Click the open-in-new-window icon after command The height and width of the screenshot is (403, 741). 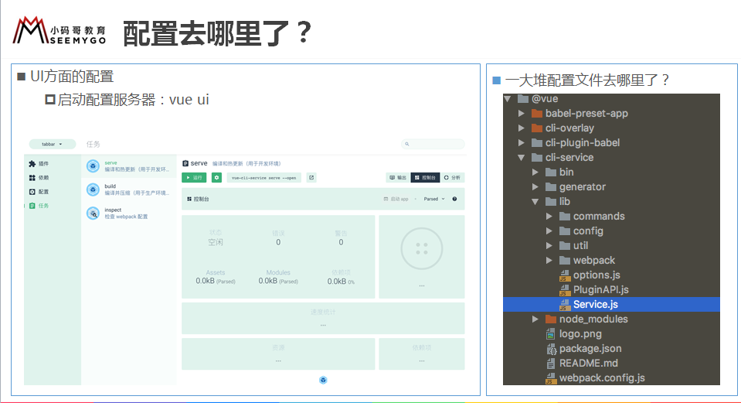311,178
